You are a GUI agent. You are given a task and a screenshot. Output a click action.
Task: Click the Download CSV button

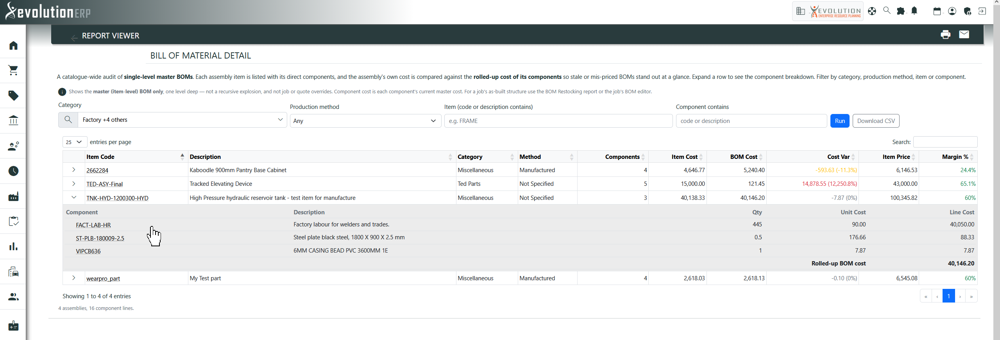(x=876, y=121)
